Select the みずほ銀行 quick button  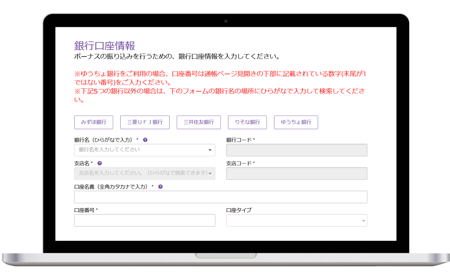coord(94,122)
